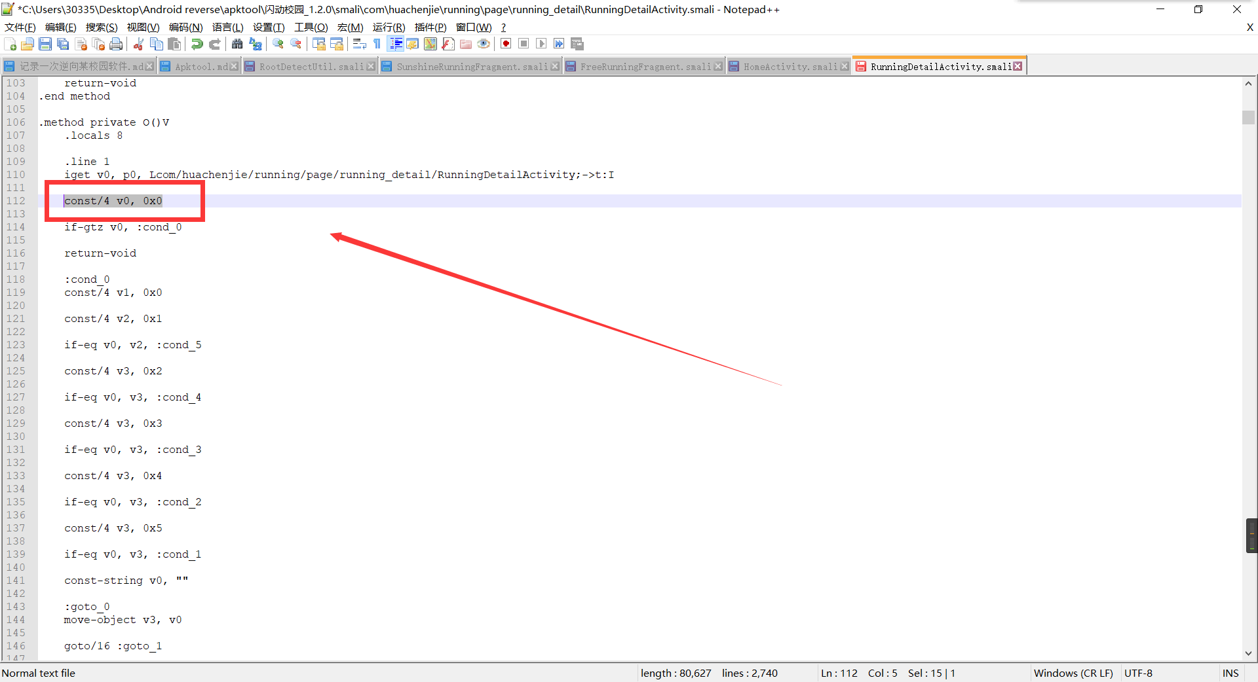Toggle the indent guide button
1258x682 pixels.
point(396,44)
